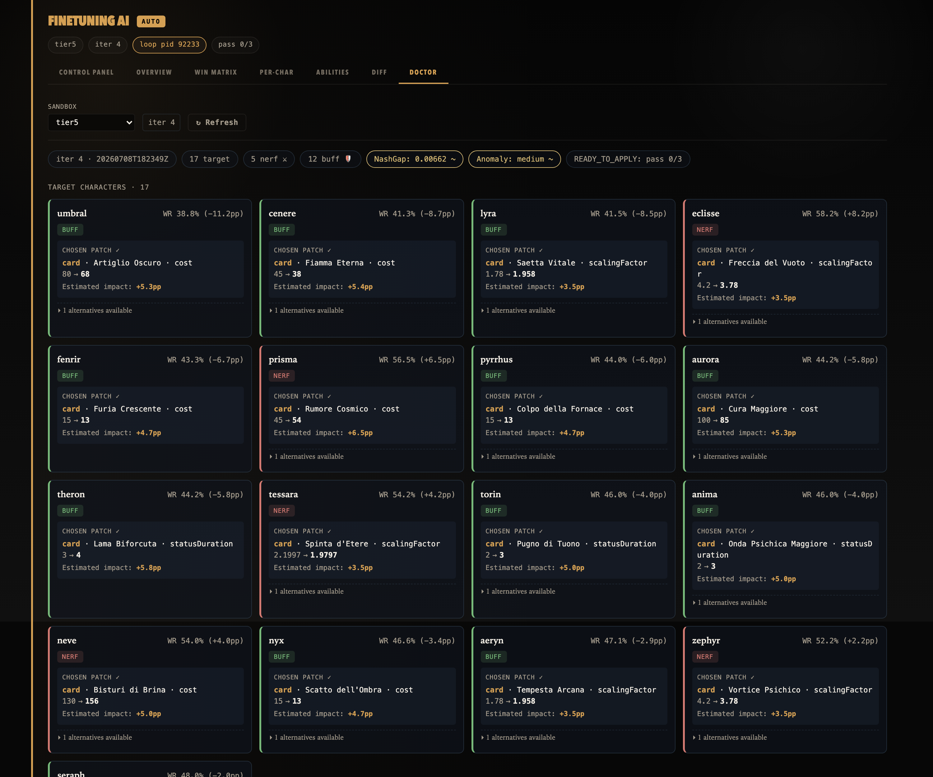This screenshot has width=933, height=777.
Task: Click TARGET CHARACTERS · 17 heading
Action: (98, 187)
